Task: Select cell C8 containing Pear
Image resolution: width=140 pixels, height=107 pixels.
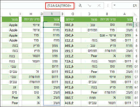Action: (89, 56)
